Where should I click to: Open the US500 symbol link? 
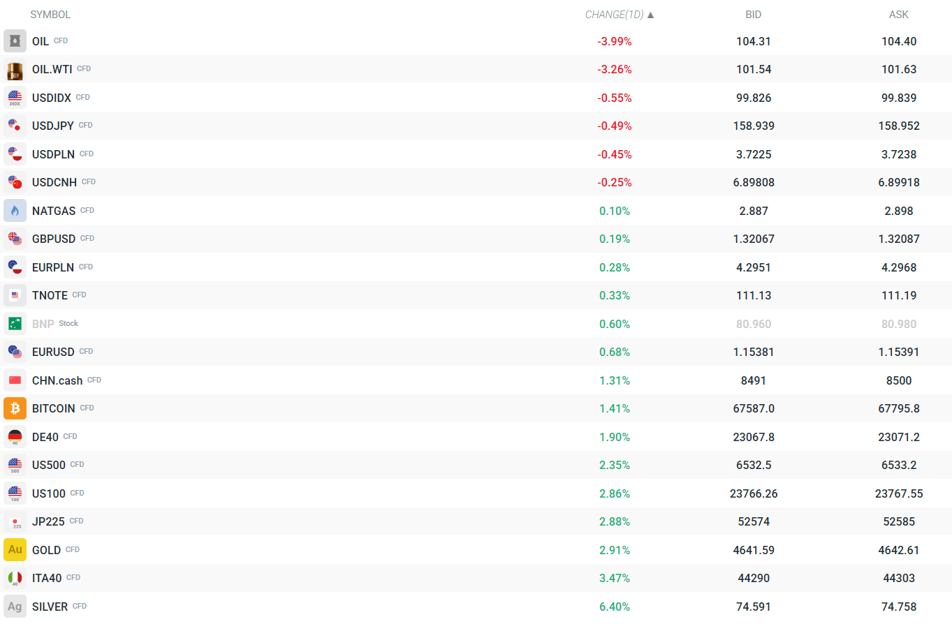49,465
